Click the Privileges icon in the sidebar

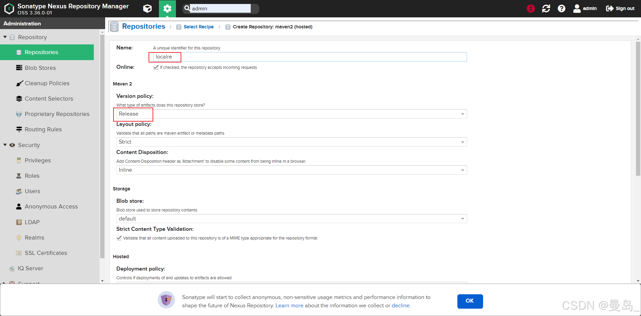[x=19, y=160]
